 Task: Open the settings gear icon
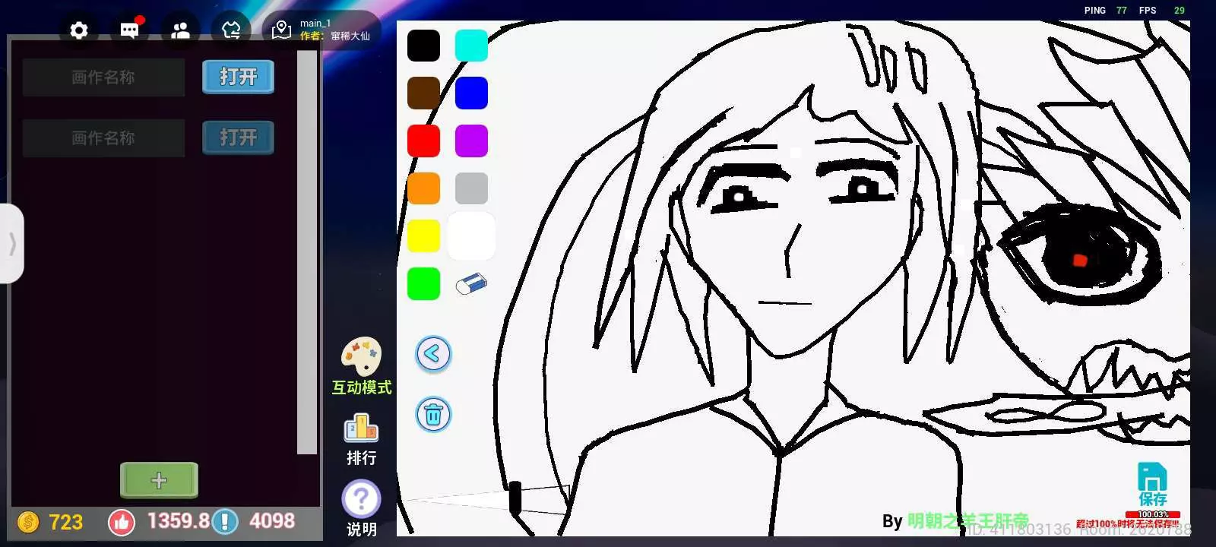tap(79, 30)
